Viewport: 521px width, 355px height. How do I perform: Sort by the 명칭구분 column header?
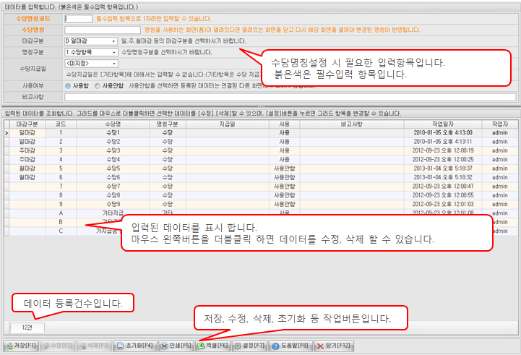pyautogui.click(x=168, y=124)
